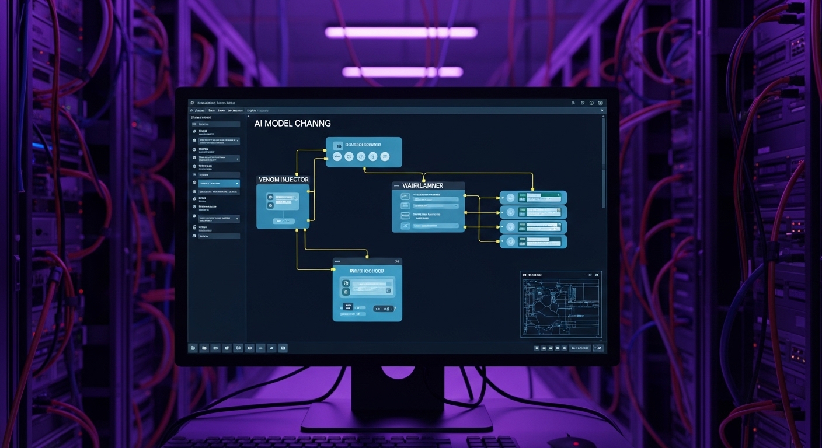Open the dropdown arrow on the highlighted sidebar item
The image size is (822, 448).
pyautogui.click(x=237, y=183)
